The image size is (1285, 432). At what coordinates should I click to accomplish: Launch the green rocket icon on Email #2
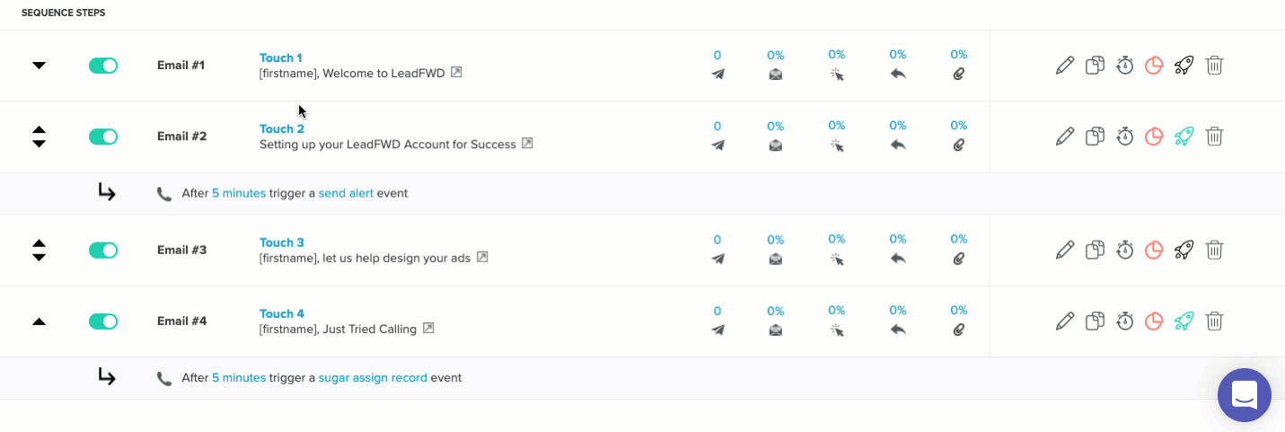click(1184, 137)
